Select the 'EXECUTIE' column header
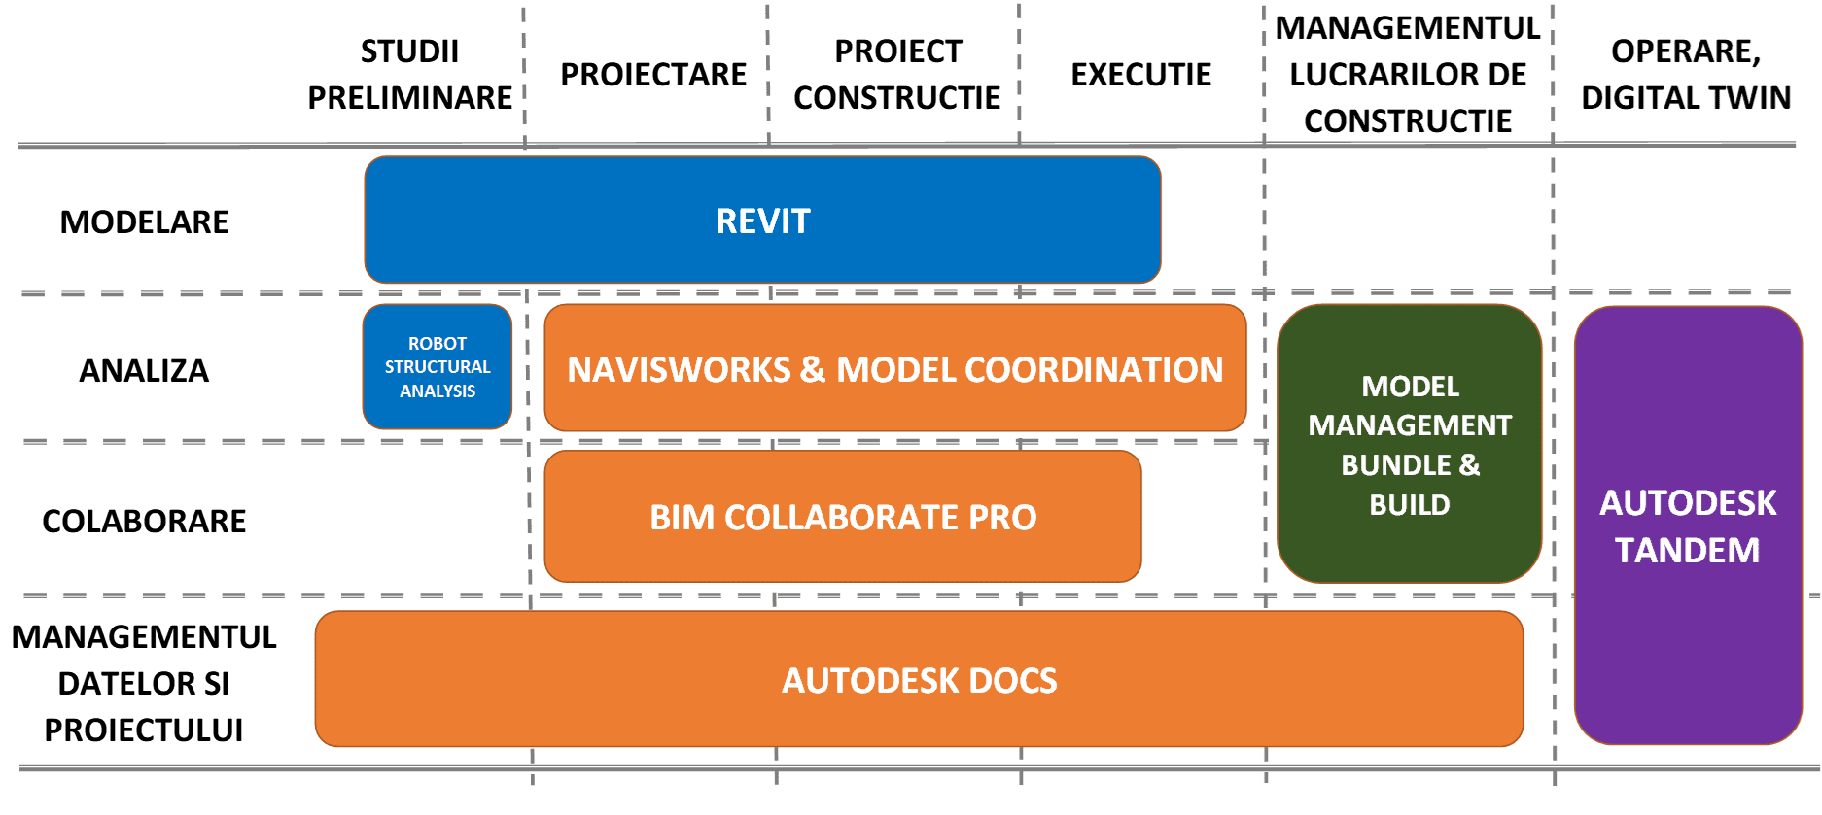1822x815 pixels. point(1141,74)
